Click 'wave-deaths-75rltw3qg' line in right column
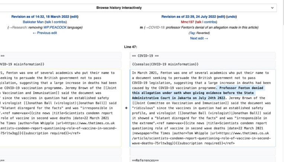284x162 pixels. (x=183, y=143)
